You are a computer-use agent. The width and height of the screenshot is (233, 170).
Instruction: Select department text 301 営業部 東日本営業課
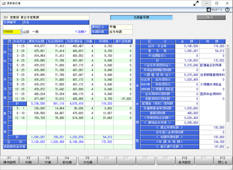point(22,17)
